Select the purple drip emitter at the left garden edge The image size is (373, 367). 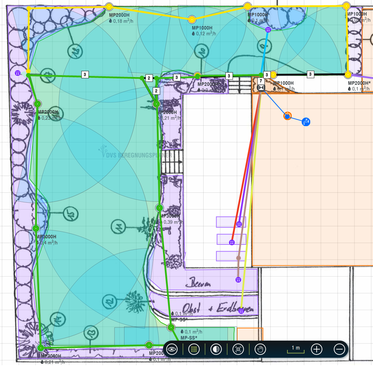coord(17,73)
